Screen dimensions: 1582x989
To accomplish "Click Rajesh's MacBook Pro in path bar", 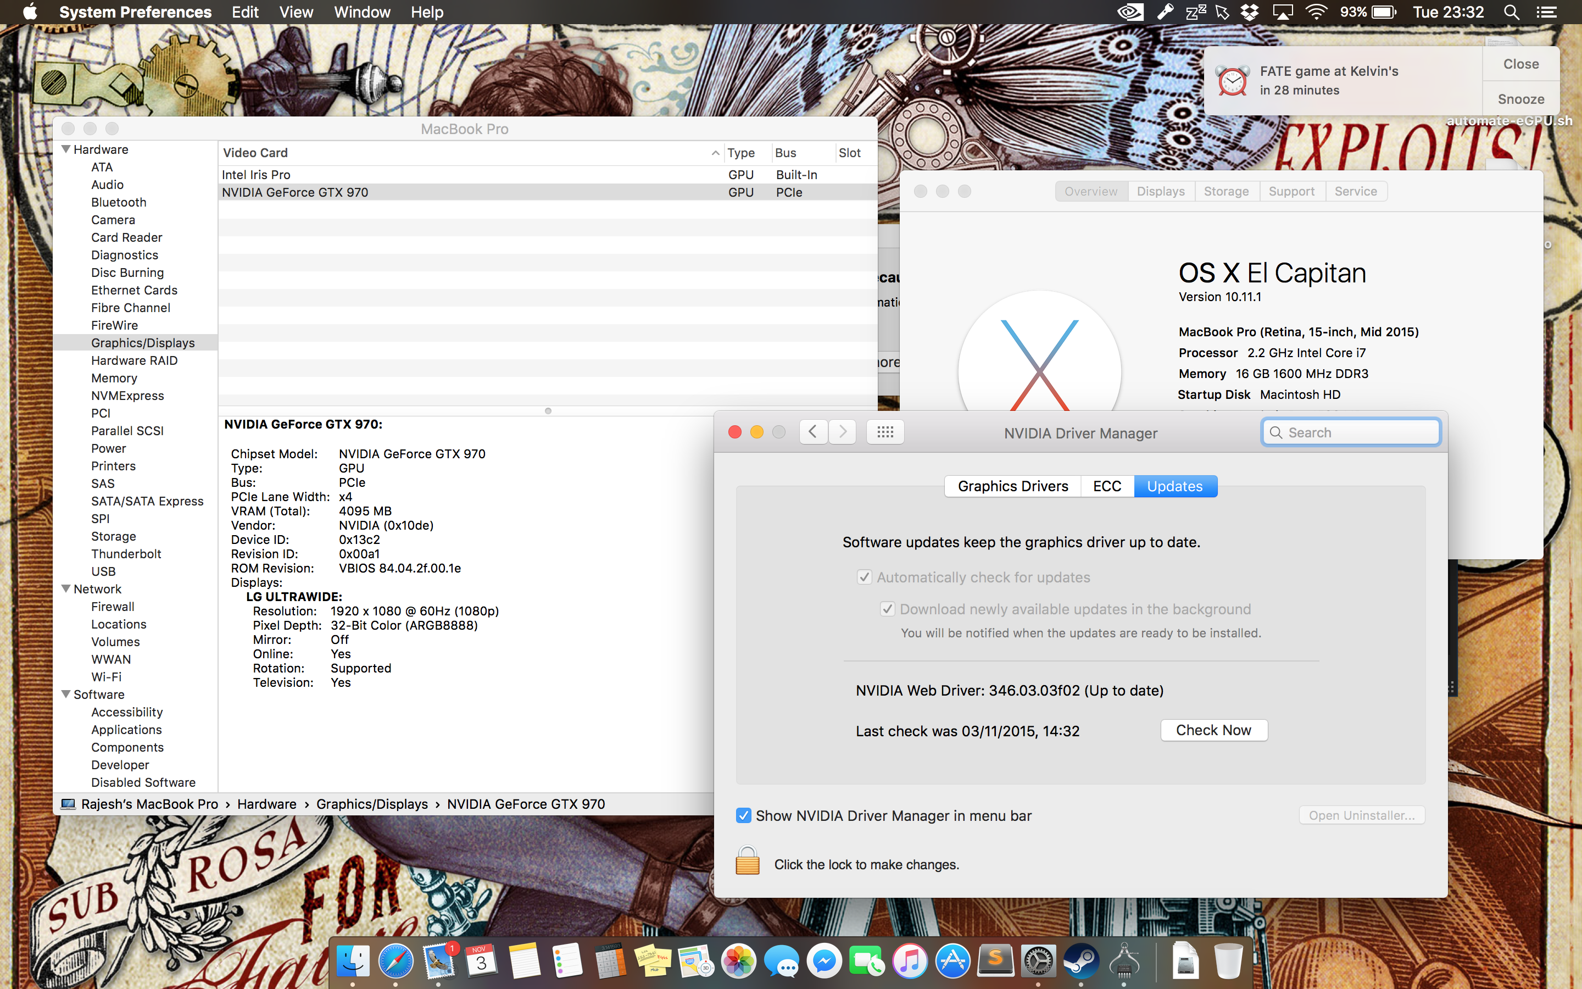I will 150,804.
